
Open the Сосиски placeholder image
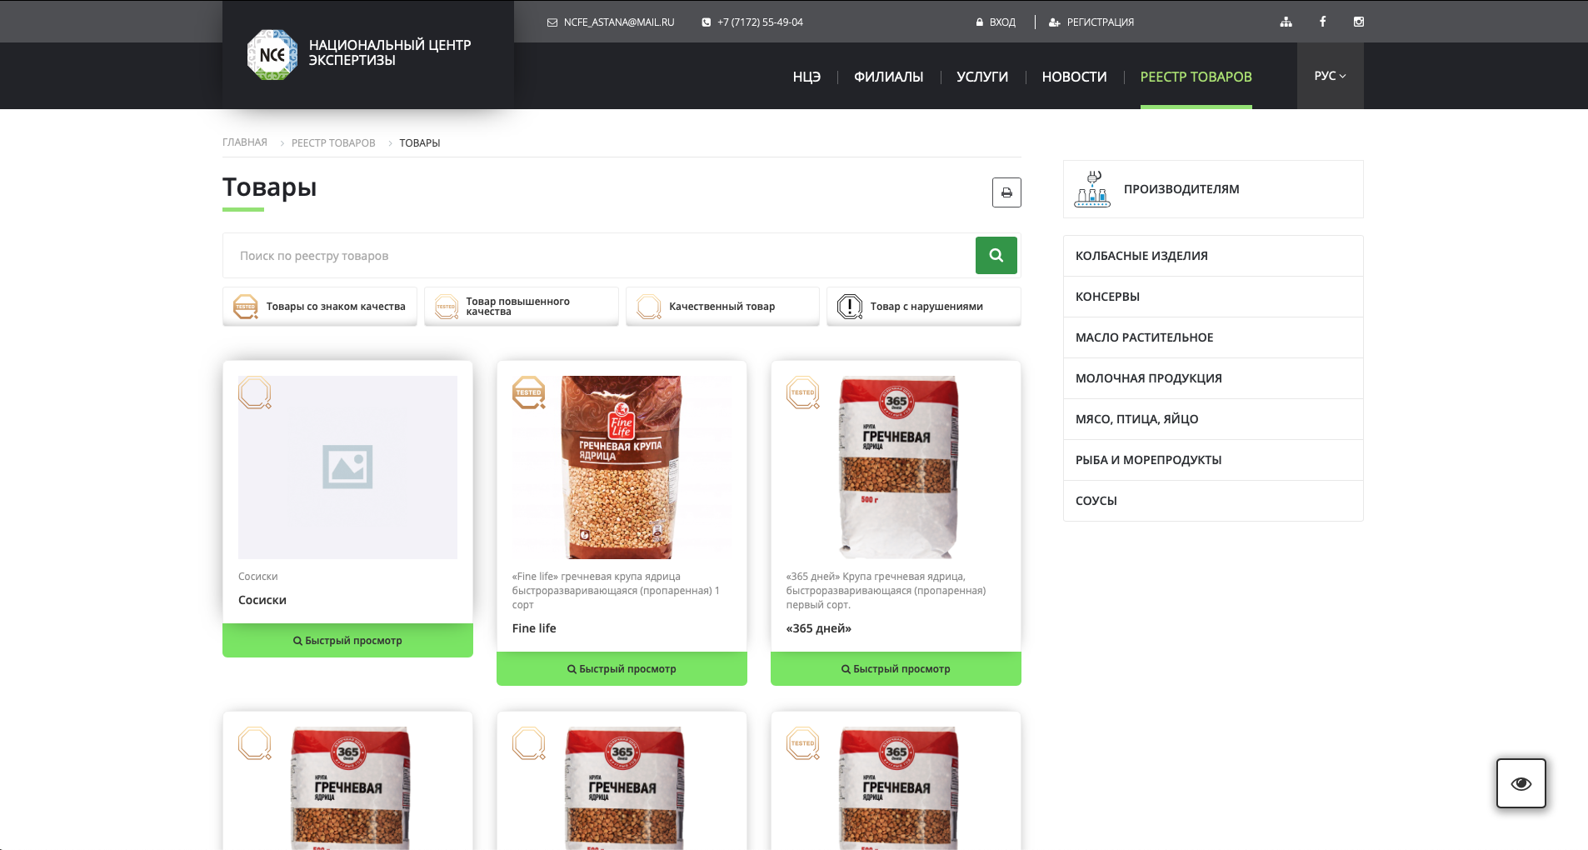(347, 467)
